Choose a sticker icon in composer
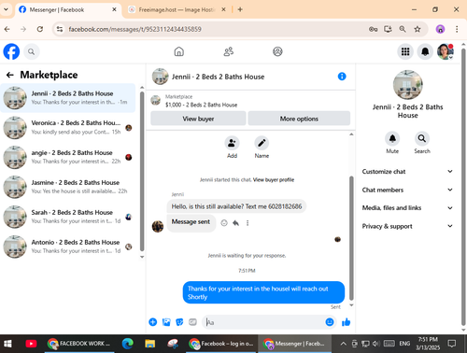The width and height of the screenshot is (467, 353). [x=179, y=322]
